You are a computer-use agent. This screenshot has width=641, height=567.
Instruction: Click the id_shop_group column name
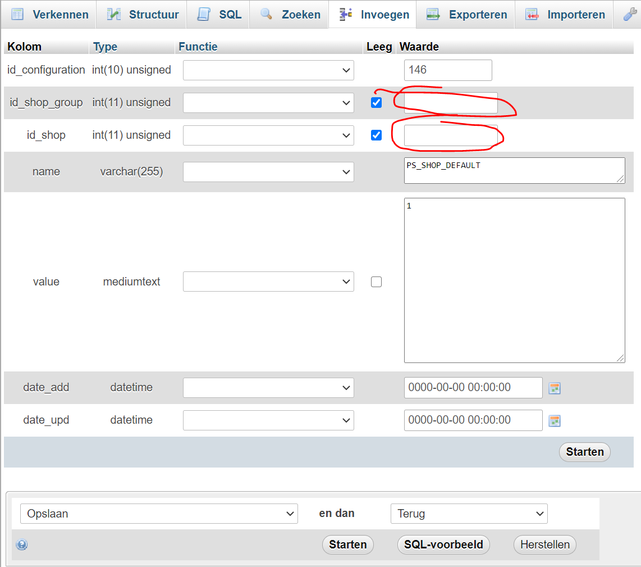point(46,102)
